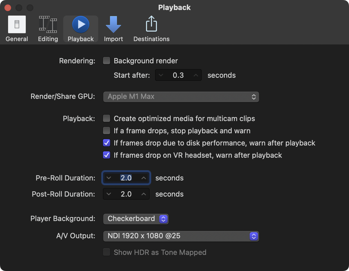Check 'If a frame drops, stop playback'
The image size is (349, 271).
coord(107,131)
